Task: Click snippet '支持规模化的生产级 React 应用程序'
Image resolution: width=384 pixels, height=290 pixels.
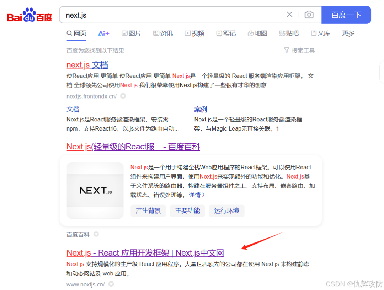Action: 188,268
